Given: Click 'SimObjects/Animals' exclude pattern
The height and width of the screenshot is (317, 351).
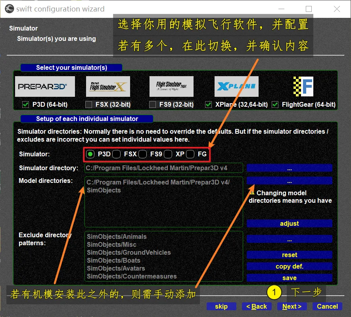Looking at the screenshot, I should point(117,236).
